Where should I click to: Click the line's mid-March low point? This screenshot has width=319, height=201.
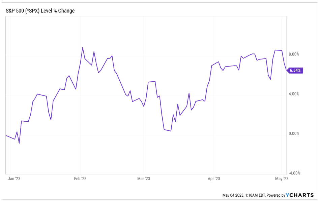point(171,131)
